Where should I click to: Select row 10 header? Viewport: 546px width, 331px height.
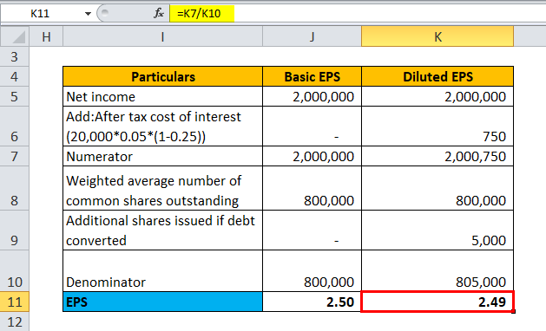point(14,270)
